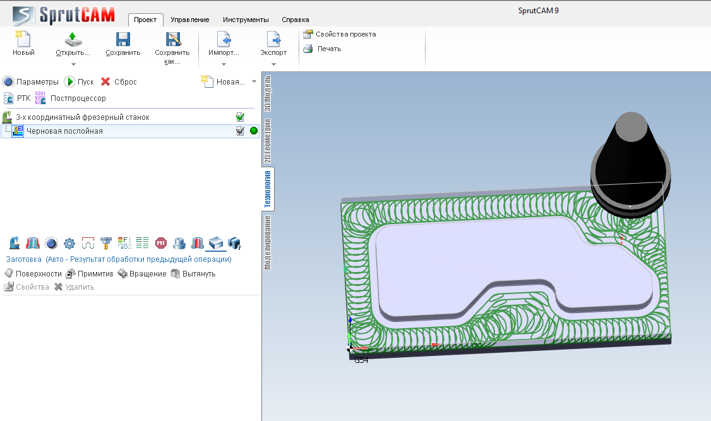Click green status indicator of Черновая послойная
Image resolution: width=711 pixels, height=421 pixels.
click(x=254, y=131)
